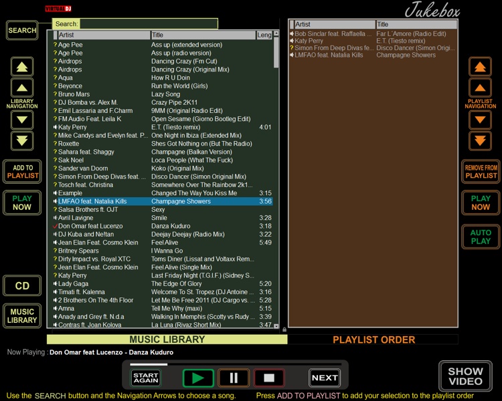Image resolution: width=502 pixels, height=401 pixels.
Task: Skip to the next song
Action: (x=325, y=378)
